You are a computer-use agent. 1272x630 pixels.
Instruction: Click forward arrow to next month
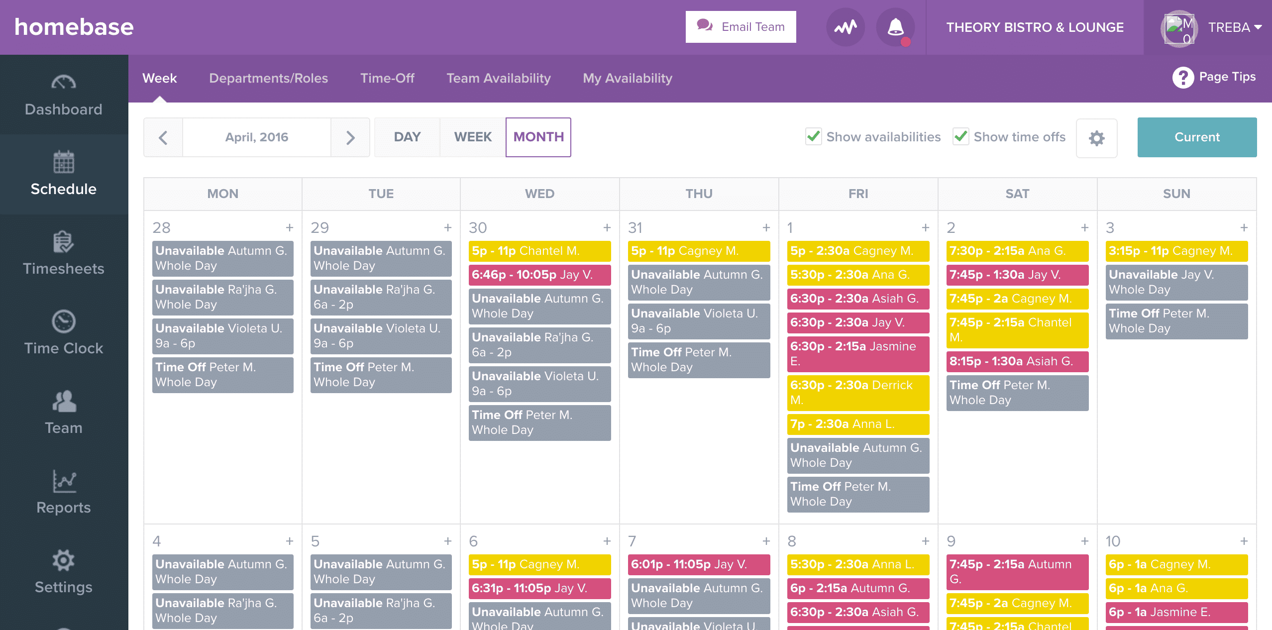click(350, 137)
